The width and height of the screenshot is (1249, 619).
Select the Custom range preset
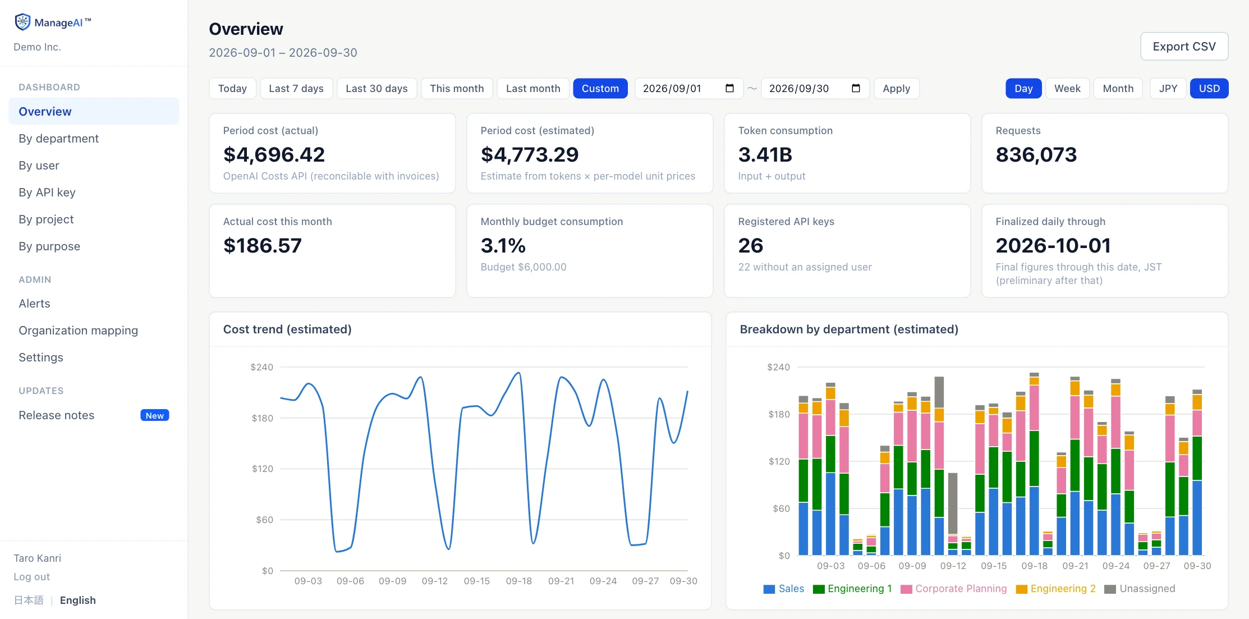pos(600,88)
